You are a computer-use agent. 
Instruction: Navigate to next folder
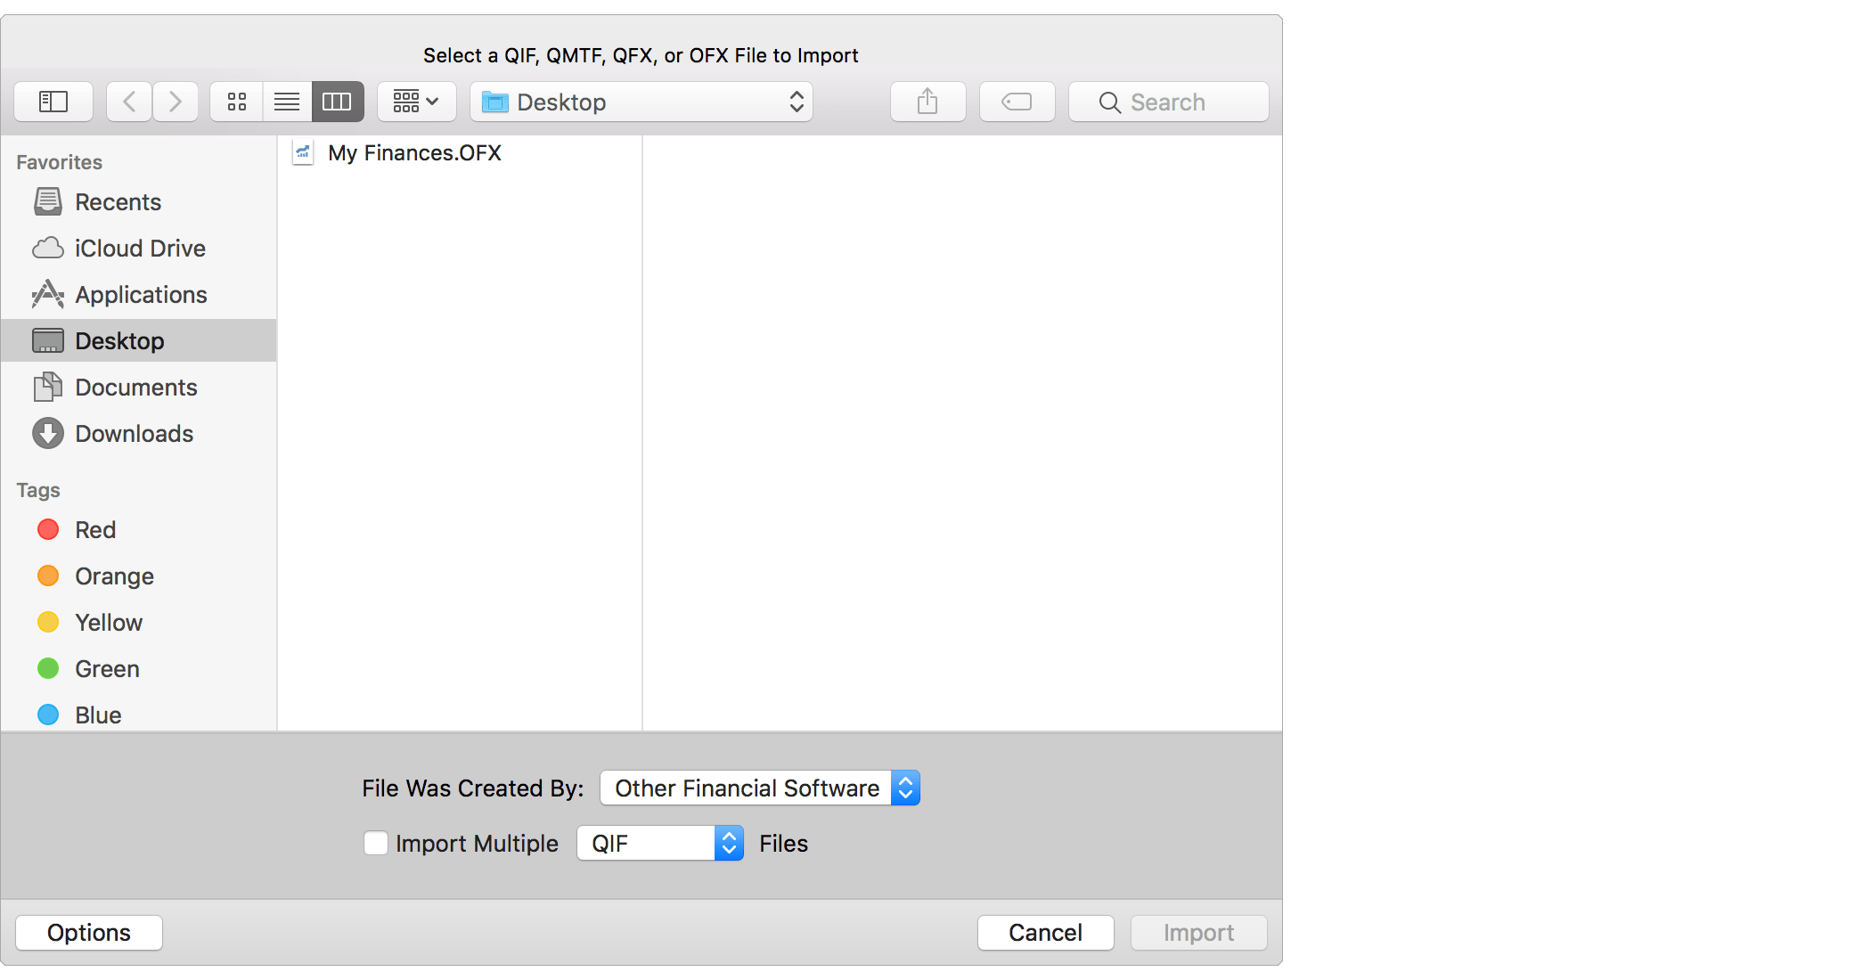[173, 102]
